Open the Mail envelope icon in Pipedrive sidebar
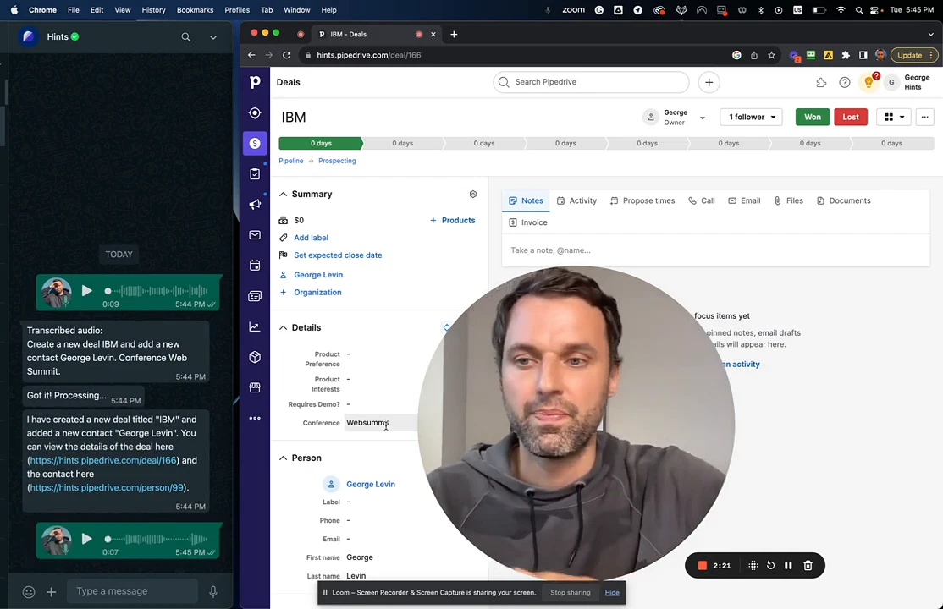This screenshot has height=609, width=943. pyautogui.click(x=255, y=235)
